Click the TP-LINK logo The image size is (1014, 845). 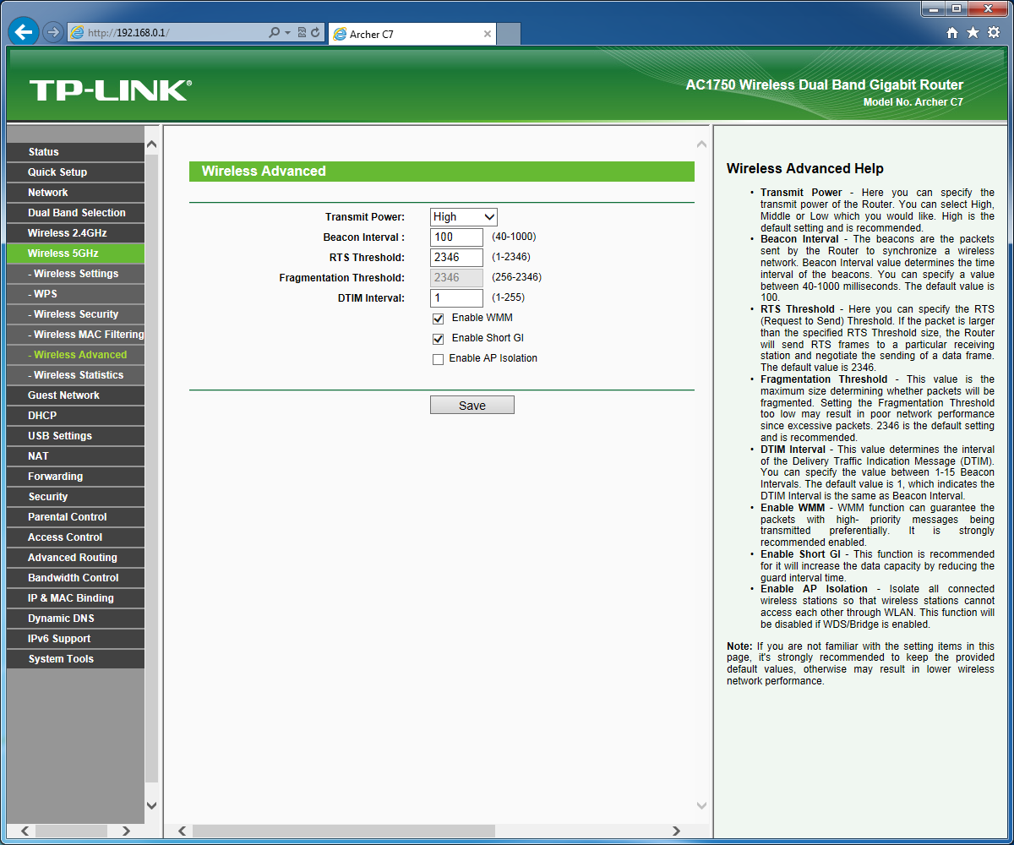coord(111,90)
